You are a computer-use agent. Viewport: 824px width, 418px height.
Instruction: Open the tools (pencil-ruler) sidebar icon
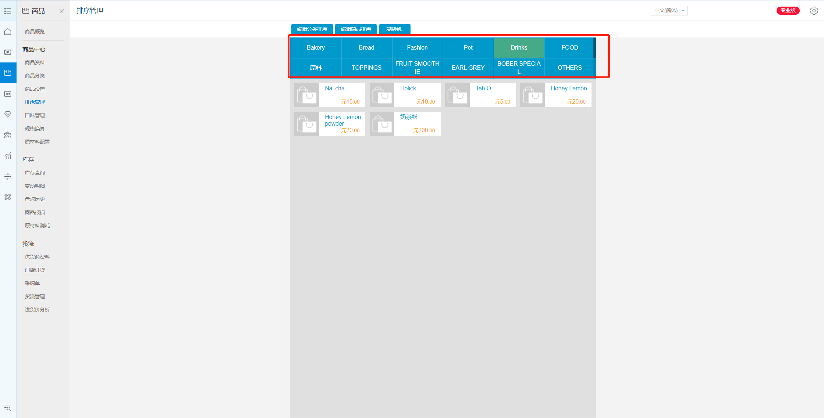8,197
